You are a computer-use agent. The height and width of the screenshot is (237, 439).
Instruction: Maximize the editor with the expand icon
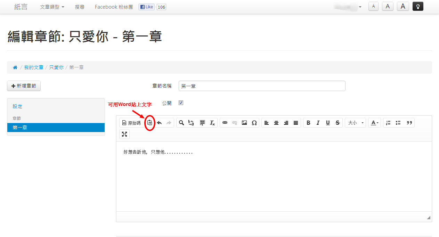pos(124,134)
